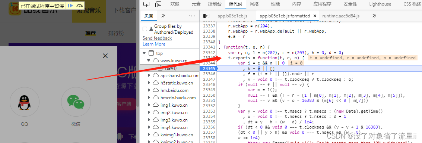The image size is (422, 143).
Task: Click the Learn More link
Action: (x=154, y=44)
